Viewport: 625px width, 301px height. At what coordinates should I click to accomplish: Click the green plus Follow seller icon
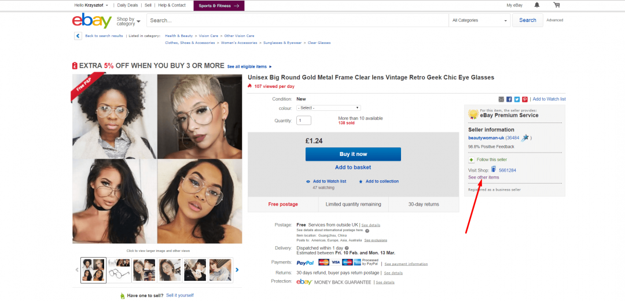(x=472, y=159)
